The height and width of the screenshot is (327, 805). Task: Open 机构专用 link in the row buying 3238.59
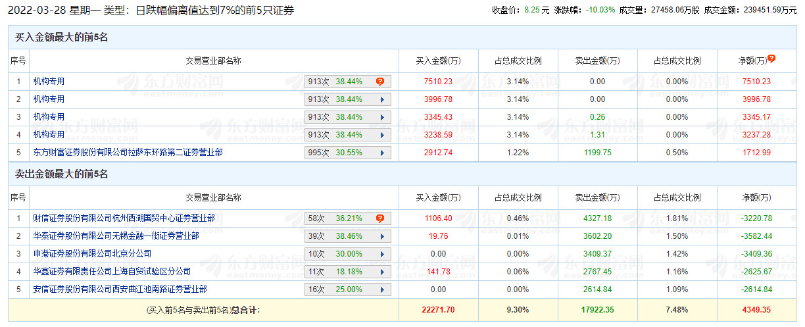tap(49, 135)
